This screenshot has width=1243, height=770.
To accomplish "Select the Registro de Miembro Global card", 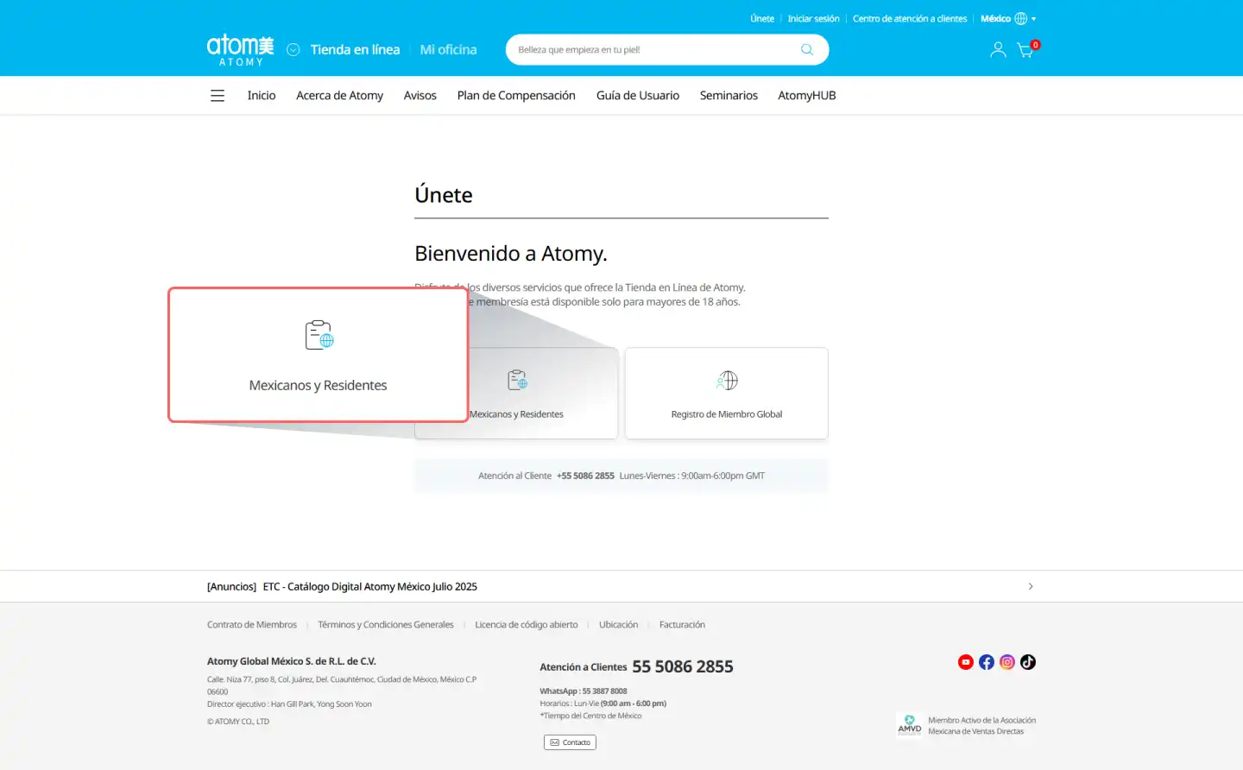I will click(x=727, y=394).
